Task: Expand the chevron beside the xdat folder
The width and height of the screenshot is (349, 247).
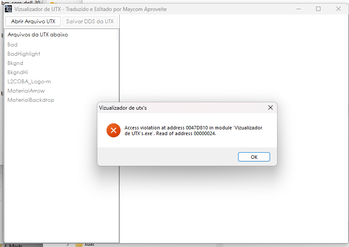Action: coord(68,244)
